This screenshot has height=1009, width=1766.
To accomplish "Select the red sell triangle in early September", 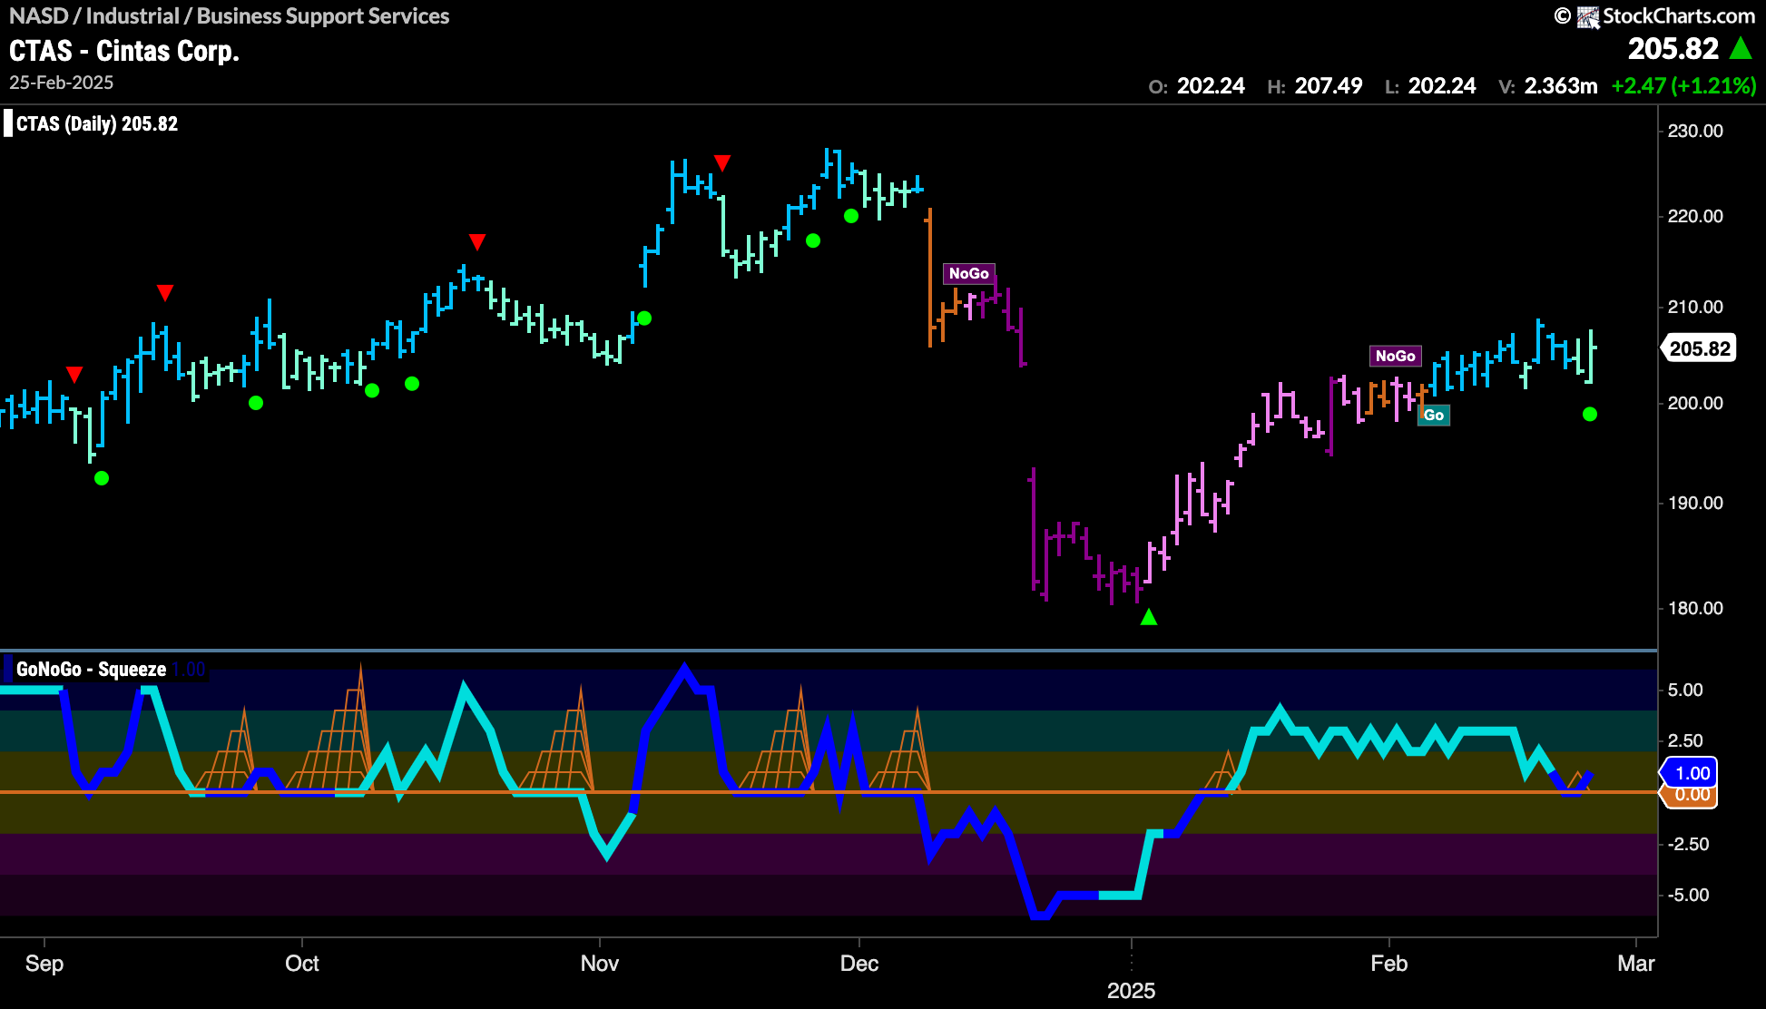I will point(74,375).
